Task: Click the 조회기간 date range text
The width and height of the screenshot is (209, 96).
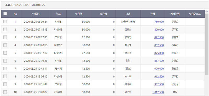Action: point(25,5)
